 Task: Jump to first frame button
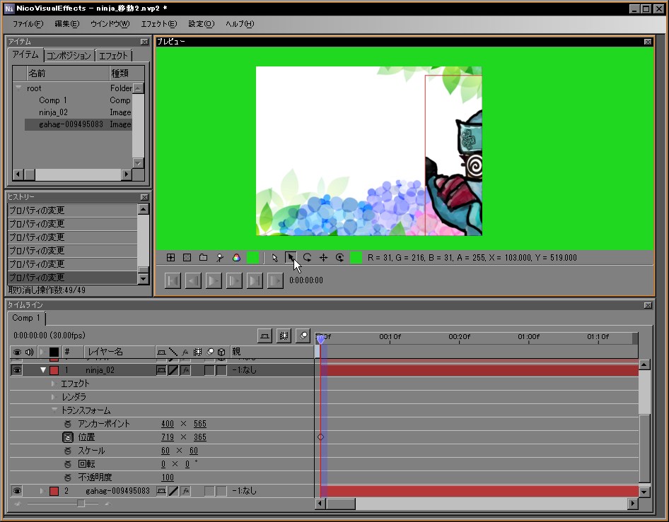(x=173, y=281)
